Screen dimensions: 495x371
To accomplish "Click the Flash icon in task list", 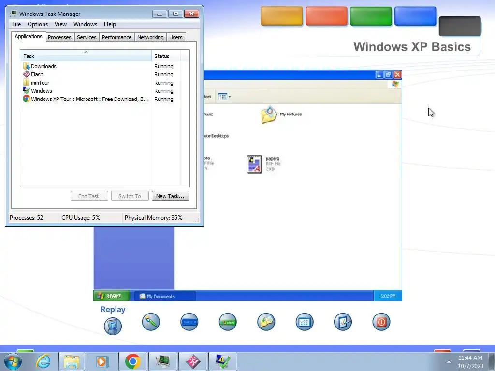I will point(27,74).
